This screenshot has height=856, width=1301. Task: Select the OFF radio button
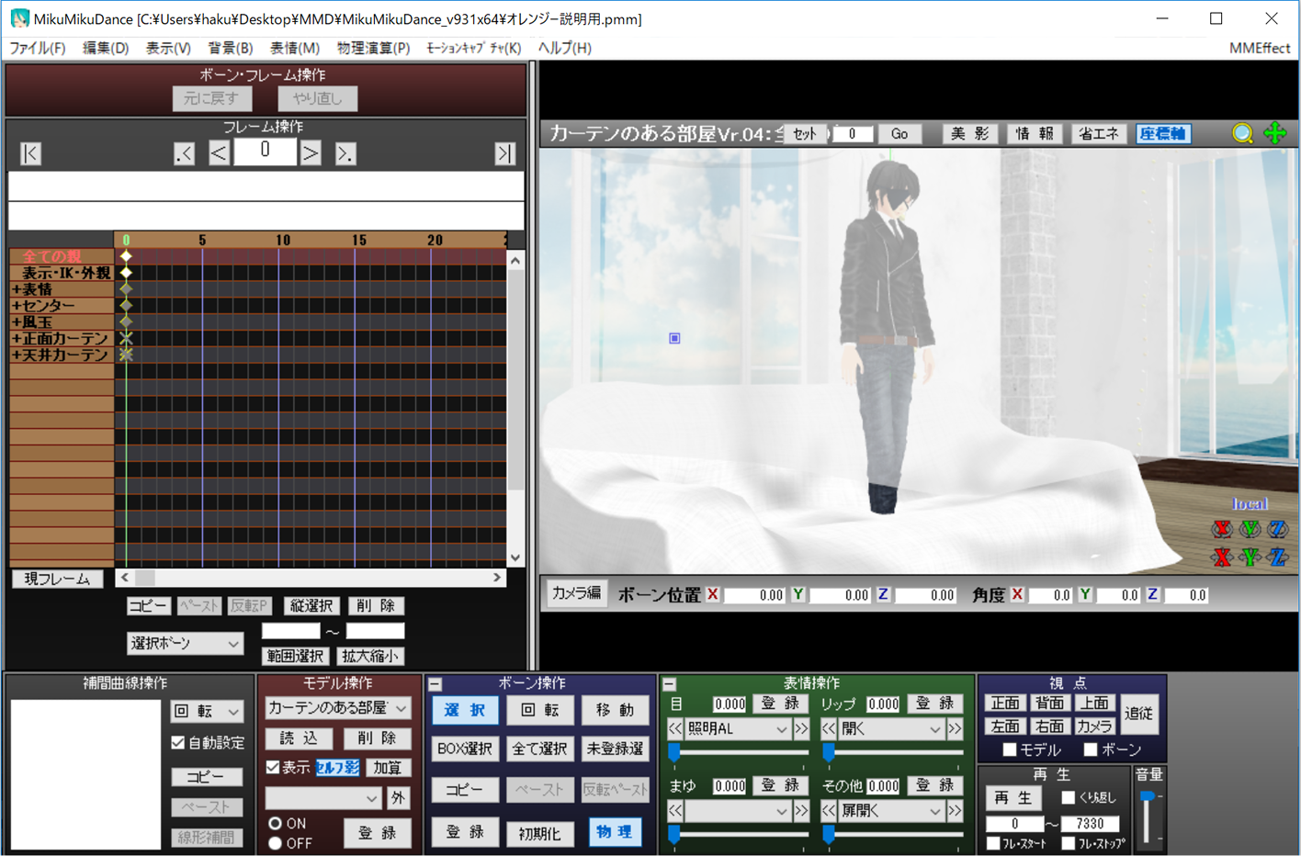[275, 843]
